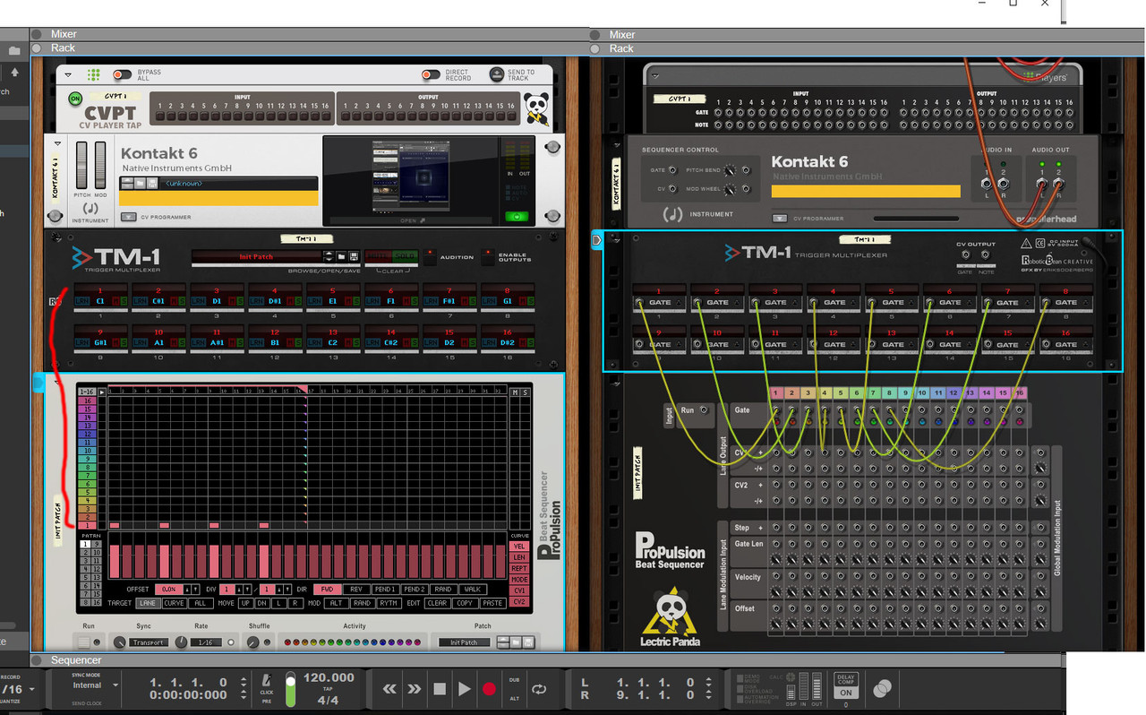Click the Rewind button in transport
Screen dimensions: 1146x715
389,689
